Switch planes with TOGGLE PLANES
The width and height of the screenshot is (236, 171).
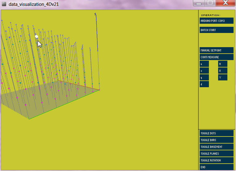[216, 153]
